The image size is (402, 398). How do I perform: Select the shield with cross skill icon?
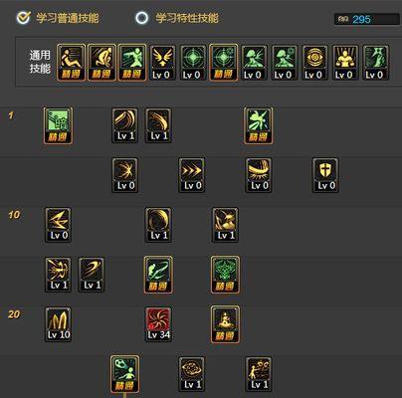click(325, 175)
